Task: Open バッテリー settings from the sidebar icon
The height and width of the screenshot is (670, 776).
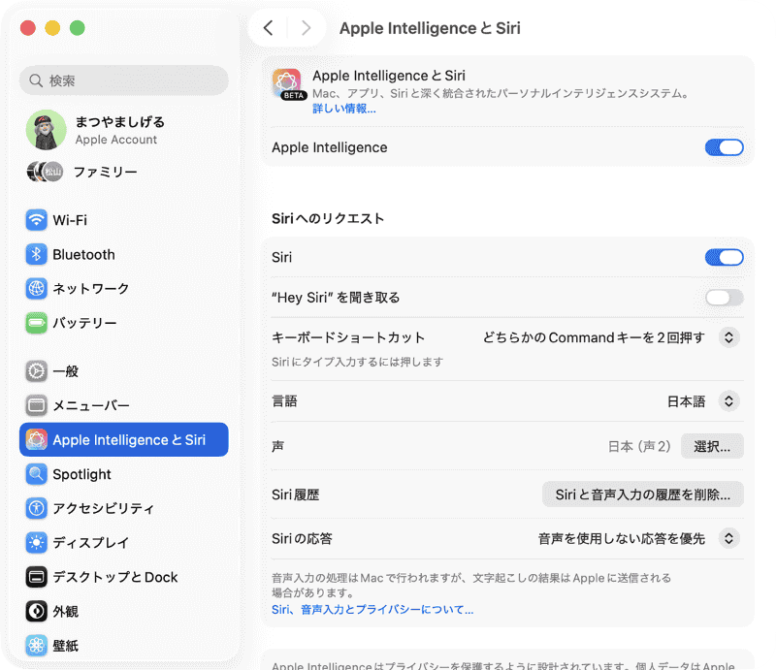Action: tap(36, 322)
